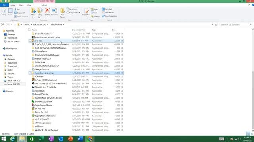Image resolution: width=254 pixels, height=142 pixels.
Task: Switch to details view button
Action: click(248, 134)
